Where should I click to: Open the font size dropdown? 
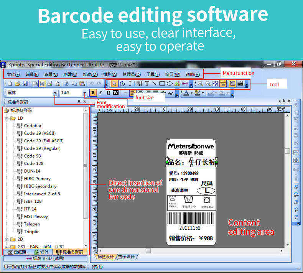pyautogui.click(x=85, y=93)
